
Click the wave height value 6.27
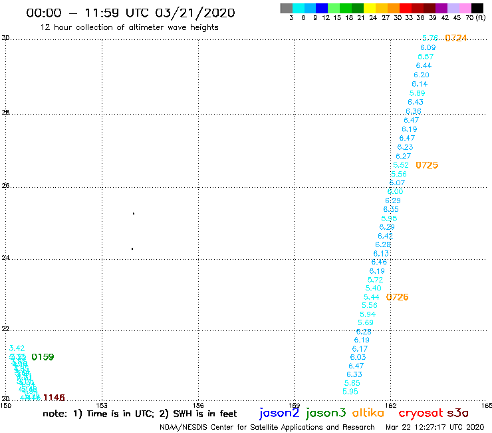[403, 156]
